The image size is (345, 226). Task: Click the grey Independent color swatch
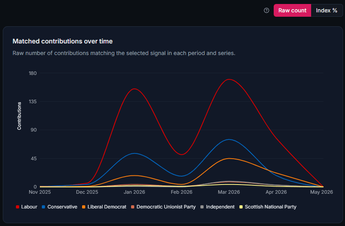202,207
